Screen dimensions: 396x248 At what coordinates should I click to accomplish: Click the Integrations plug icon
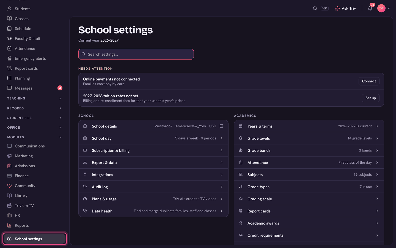85,174
